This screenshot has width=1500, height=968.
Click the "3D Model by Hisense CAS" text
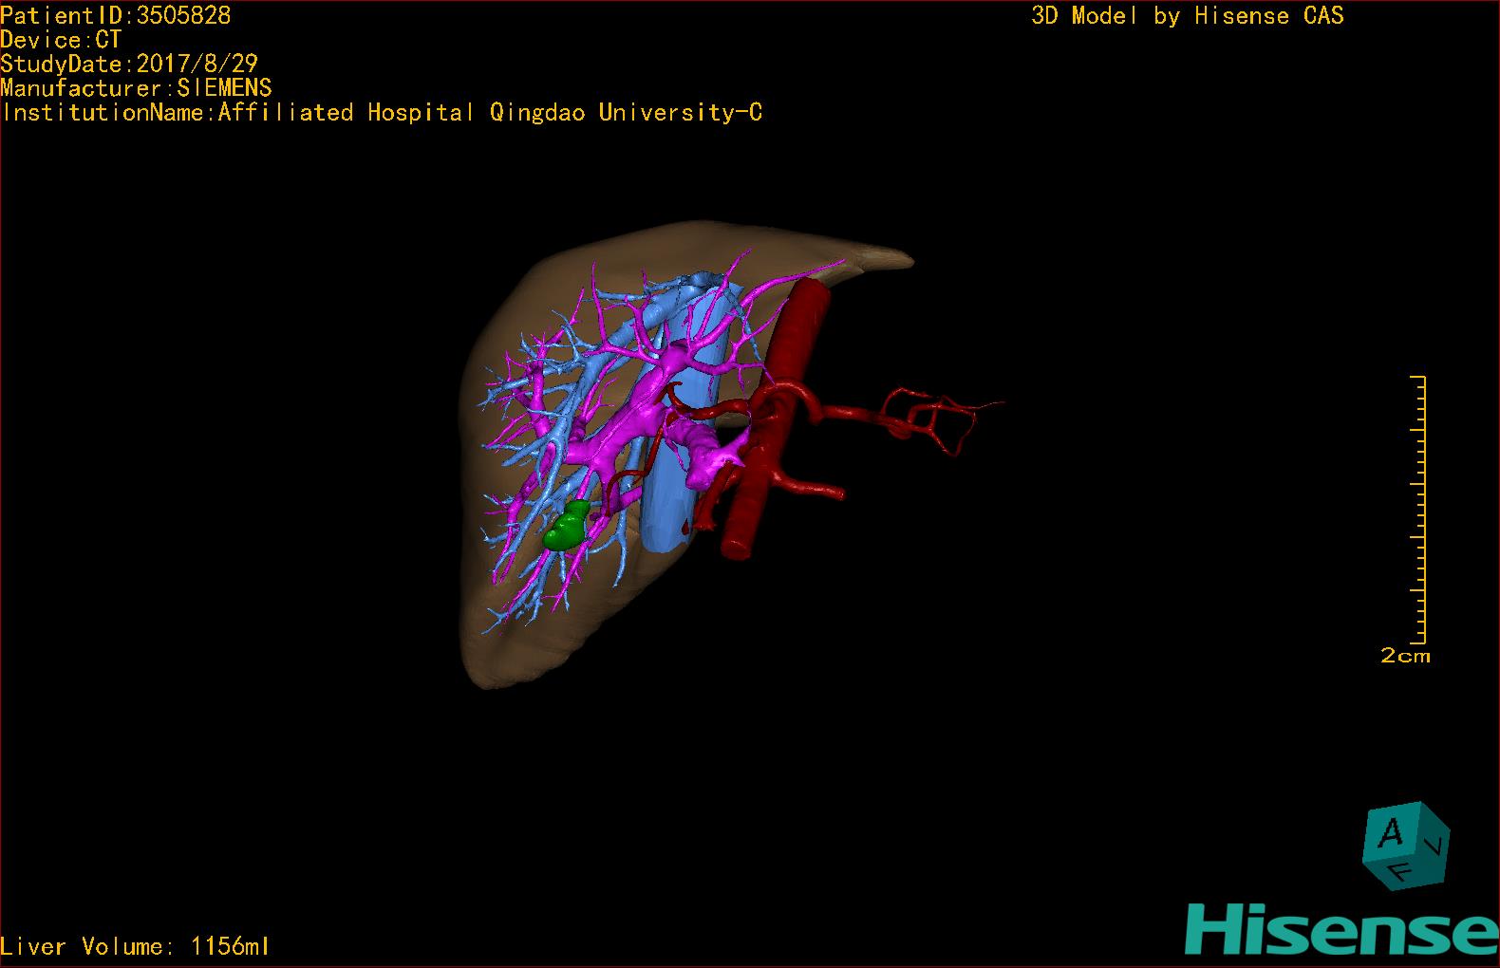[1188, 15]
